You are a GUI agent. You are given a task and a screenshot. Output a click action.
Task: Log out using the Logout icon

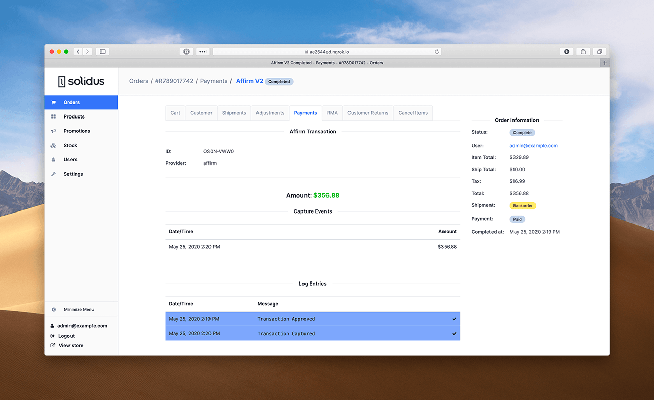[x=53, y=336]
